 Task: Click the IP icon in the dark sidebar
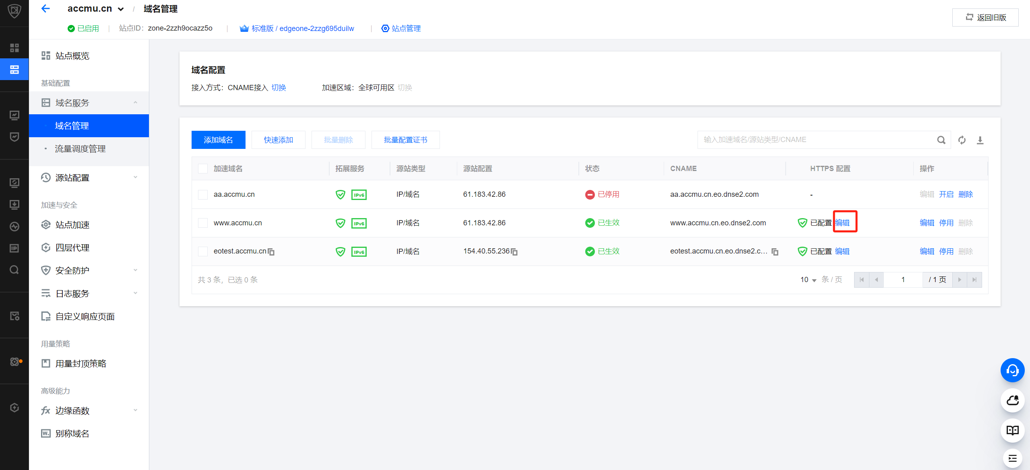click(x=14, y=248)
